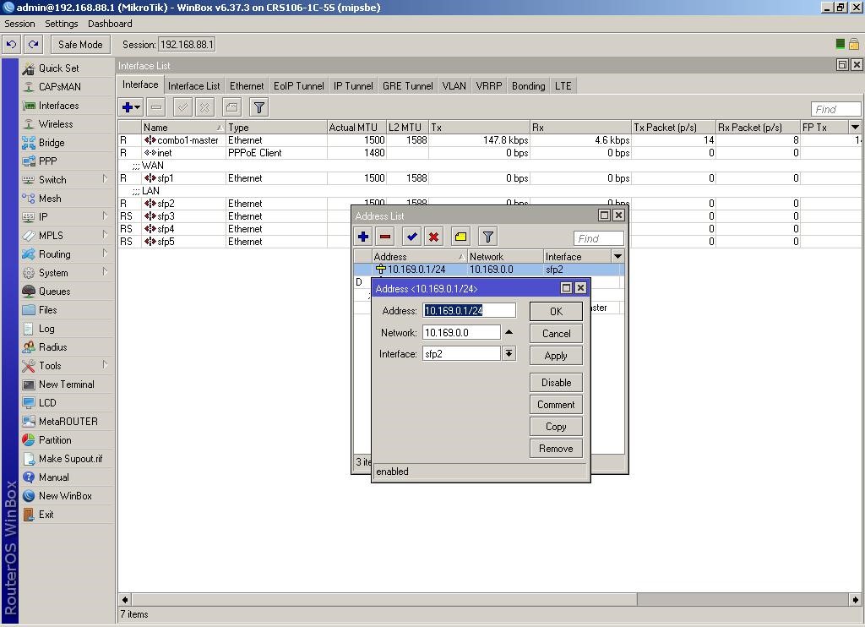Click the Address input field
This screenshot has height=627, width=865.
point(469,311)
